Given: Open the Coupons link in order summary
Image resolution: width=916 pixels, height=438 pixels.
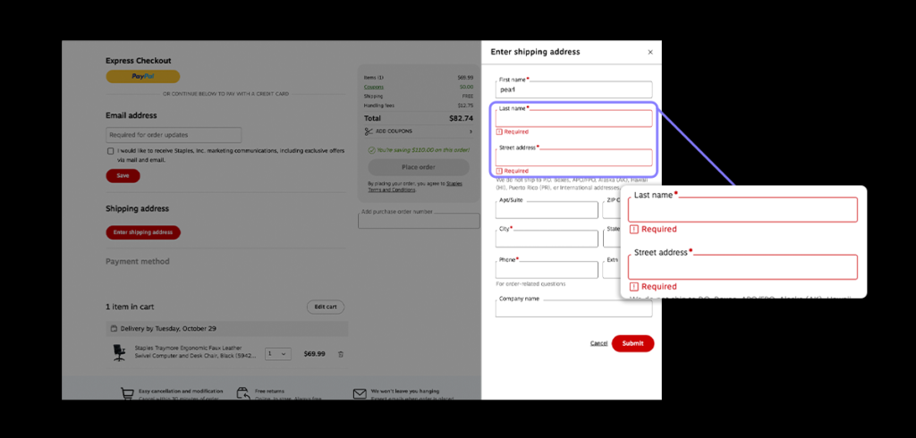Looking at the screenshot, I should 374,87.
